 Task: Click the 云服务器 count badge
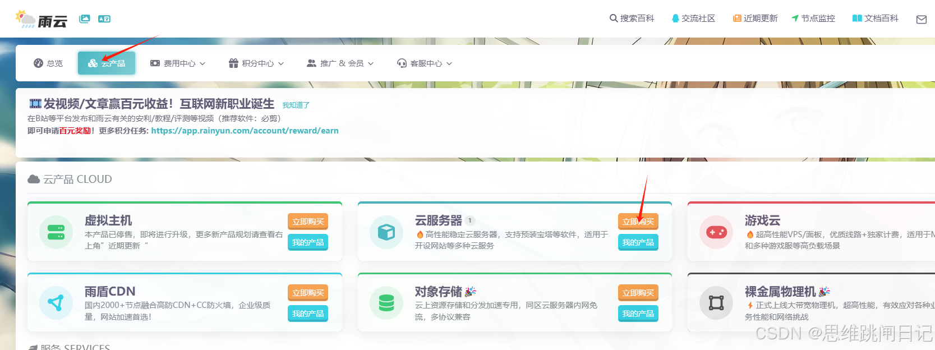pos(470,221)
